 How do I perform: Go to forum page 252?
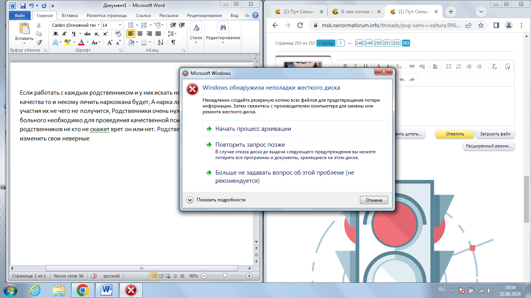396,43
